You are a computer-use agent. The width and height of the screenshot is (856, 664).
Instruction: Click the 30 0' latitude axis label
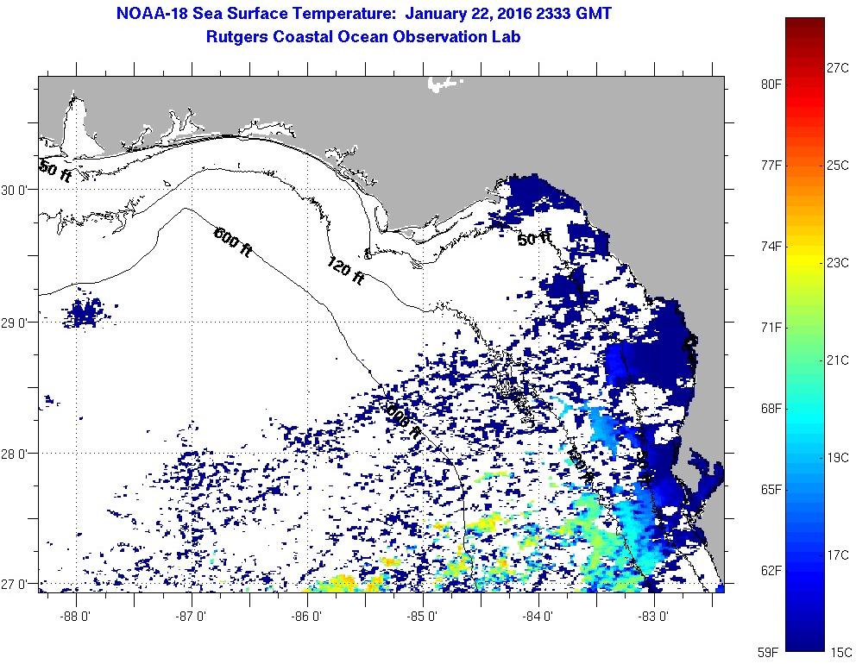click(18, 190)
